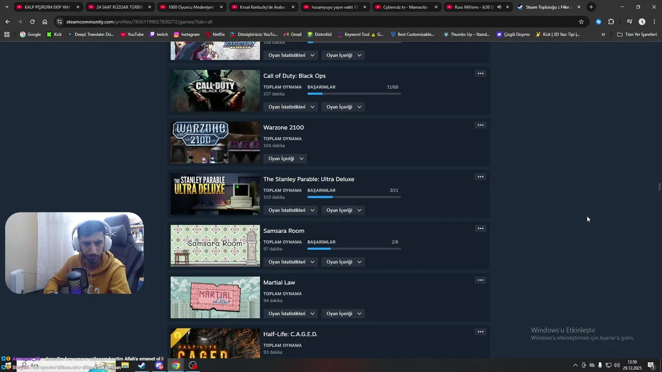
Task: Open the twitch bookmark
Action: 159,35
